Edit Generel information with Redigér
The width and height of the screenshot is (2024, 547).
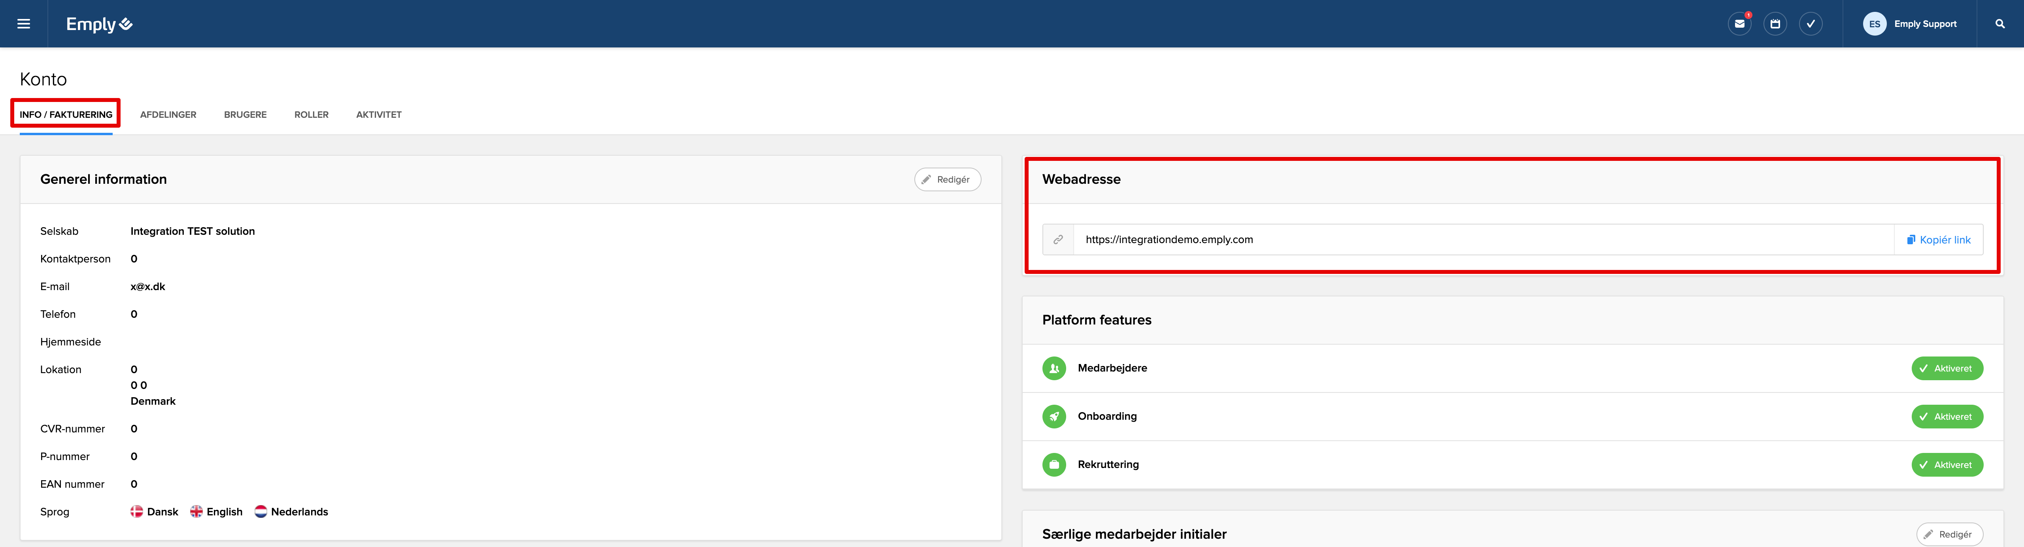click(x=947, y=179)
